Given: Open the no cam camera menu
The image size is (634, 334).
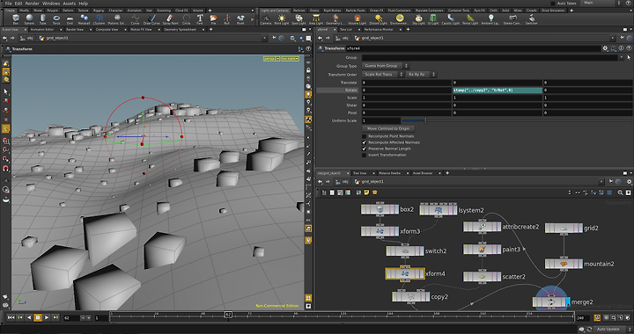Looking at the screenshot, I should (x=290, y=59).
